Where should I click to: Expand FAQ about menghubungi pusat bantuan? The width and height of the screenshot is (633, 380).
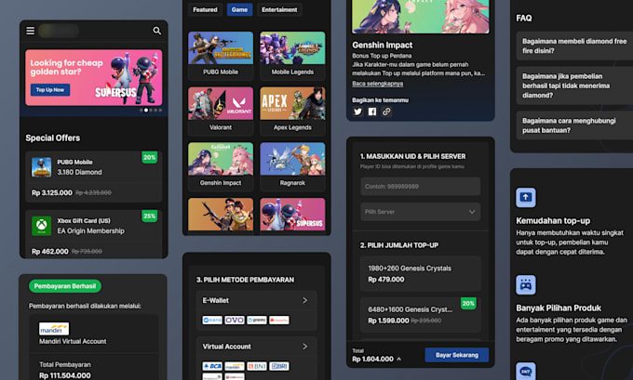[574, 125]
